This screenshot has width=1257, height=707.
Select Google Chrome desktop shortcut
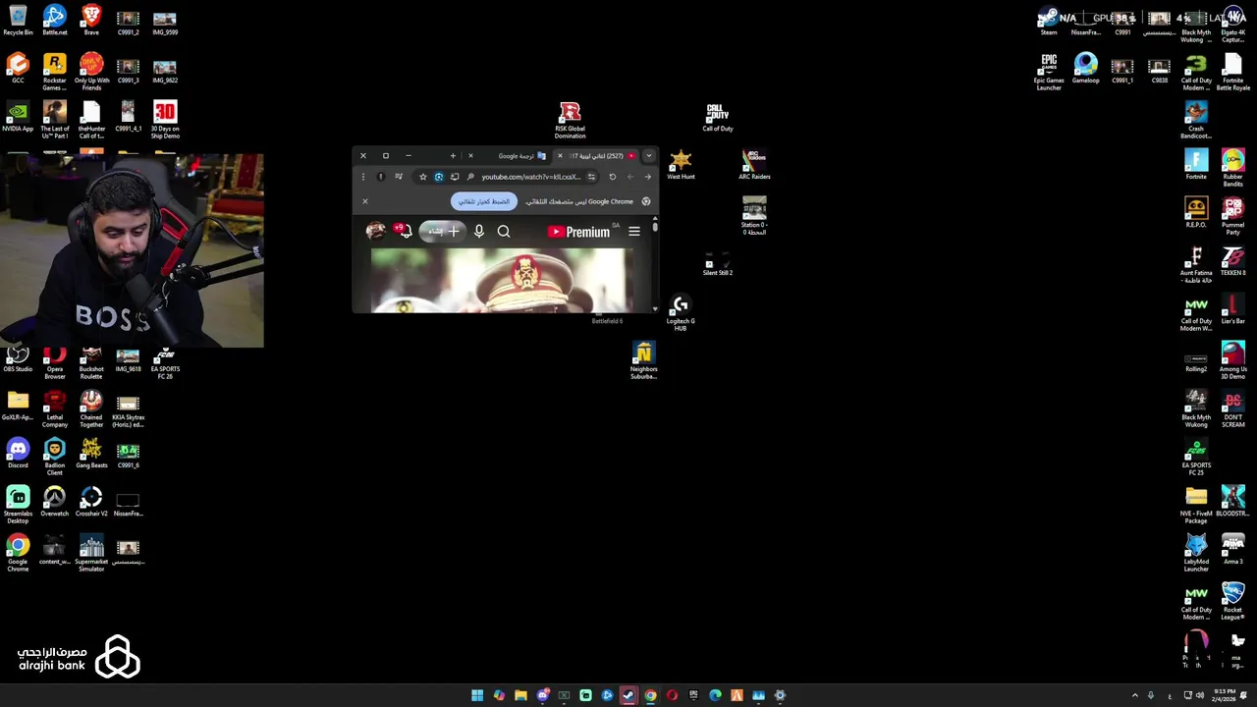point(18,554)
